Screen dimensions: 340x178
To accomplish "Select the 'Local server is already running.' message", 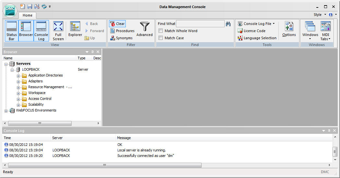I will [141, 150].
